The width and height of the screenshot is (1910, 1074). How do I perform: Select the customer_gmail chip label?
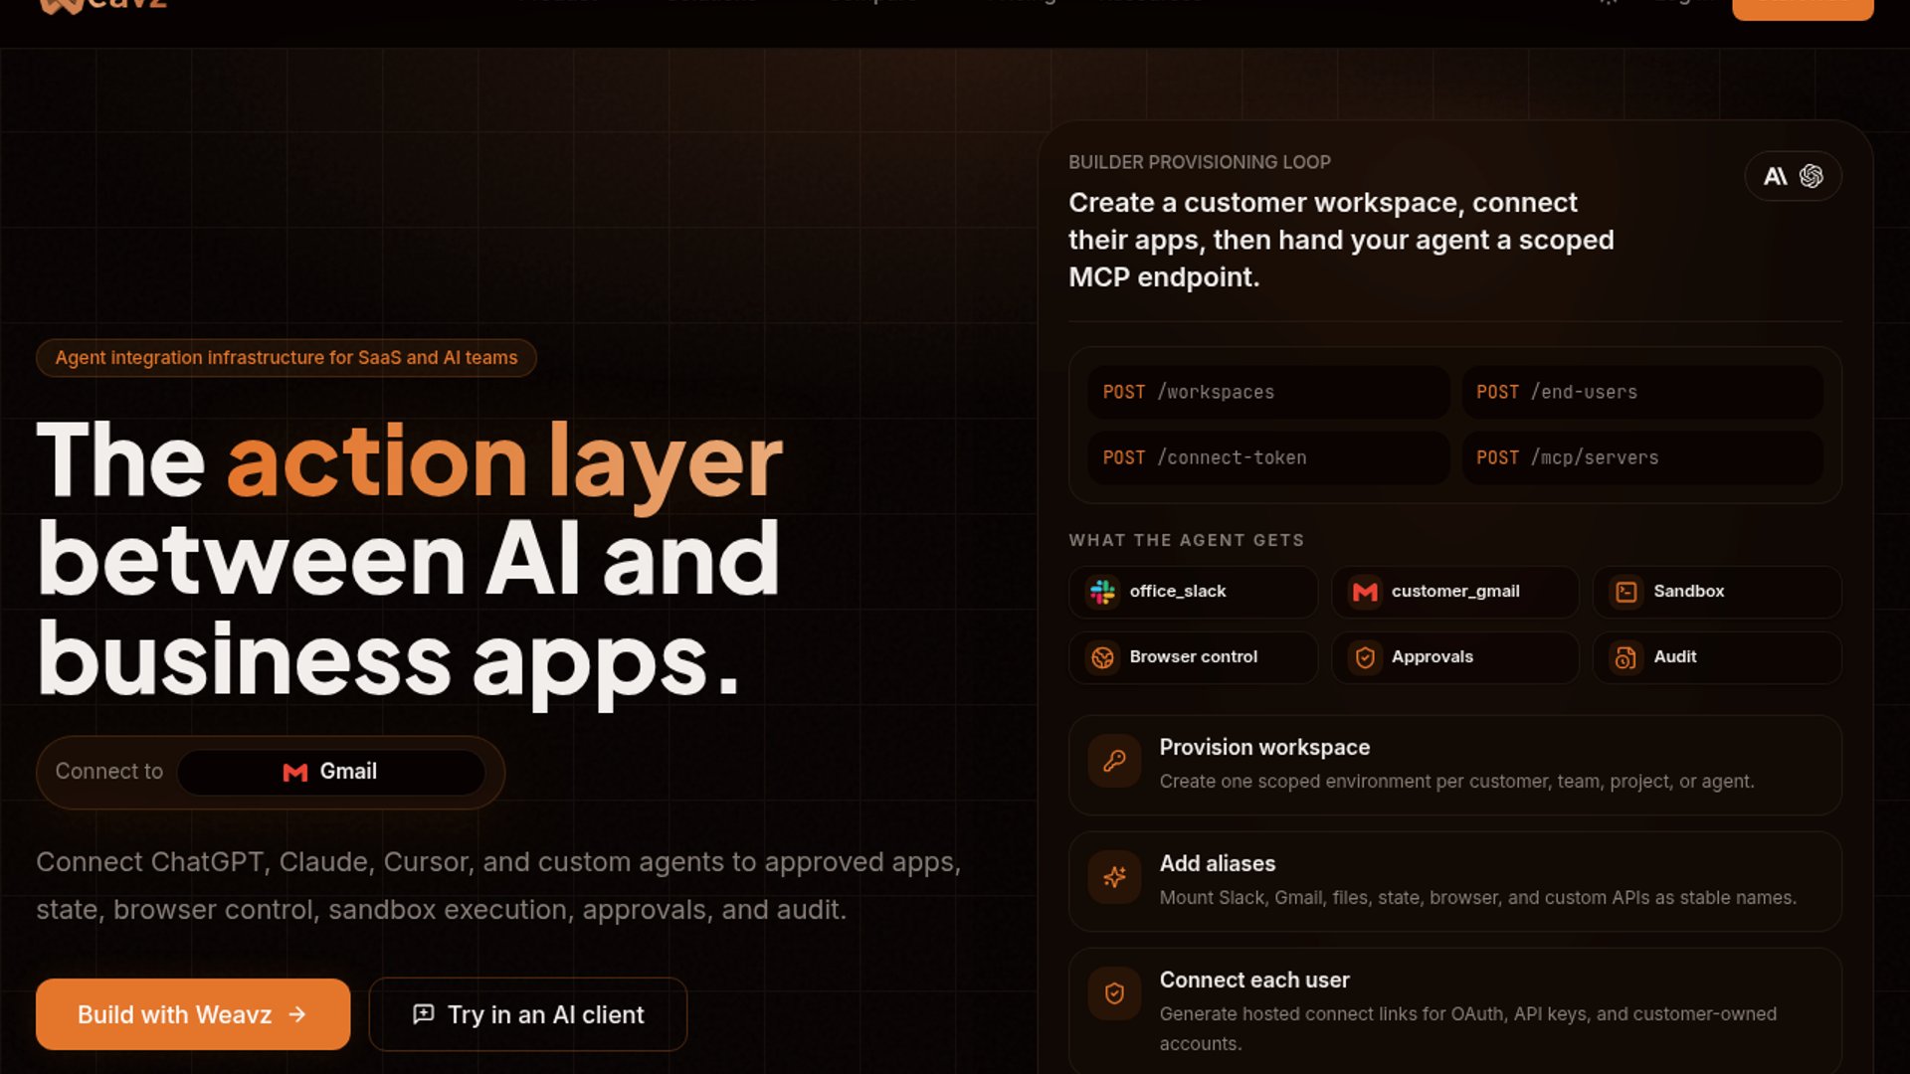tap(1455, 592)
